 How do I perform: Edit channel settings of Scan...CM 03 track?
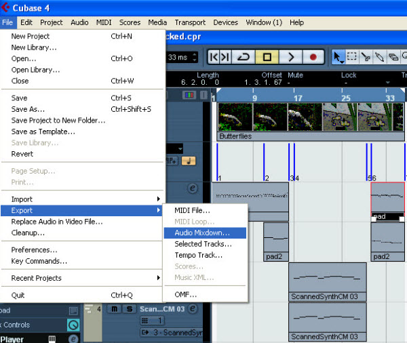(193, 308)
